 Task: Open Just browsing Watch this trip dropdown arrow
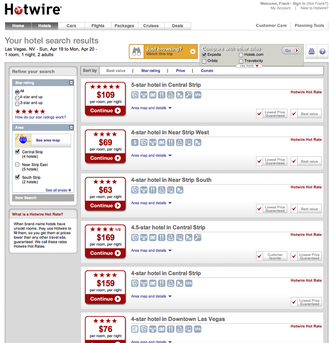192,52
